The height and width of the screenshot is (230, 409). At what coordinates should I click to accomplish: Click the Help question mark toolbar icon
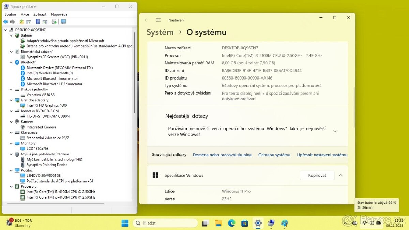[x=38, y=22]
